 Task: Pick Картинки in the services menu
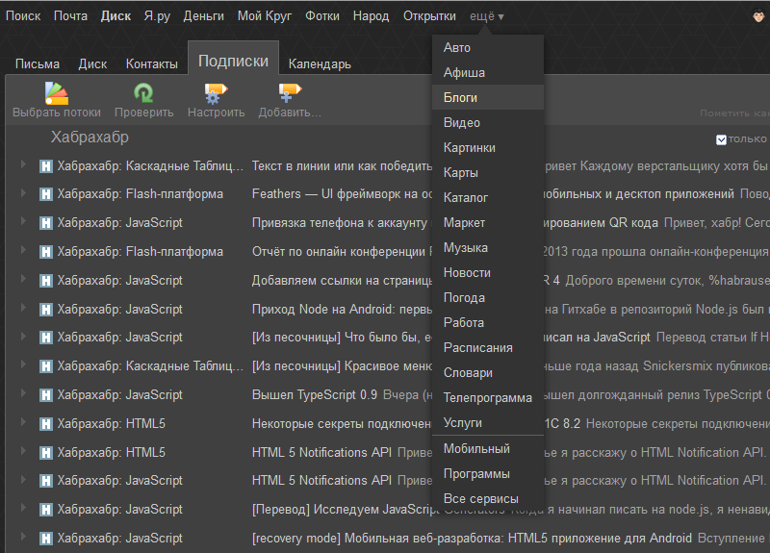pyautogui.click(x=488, y=147)
